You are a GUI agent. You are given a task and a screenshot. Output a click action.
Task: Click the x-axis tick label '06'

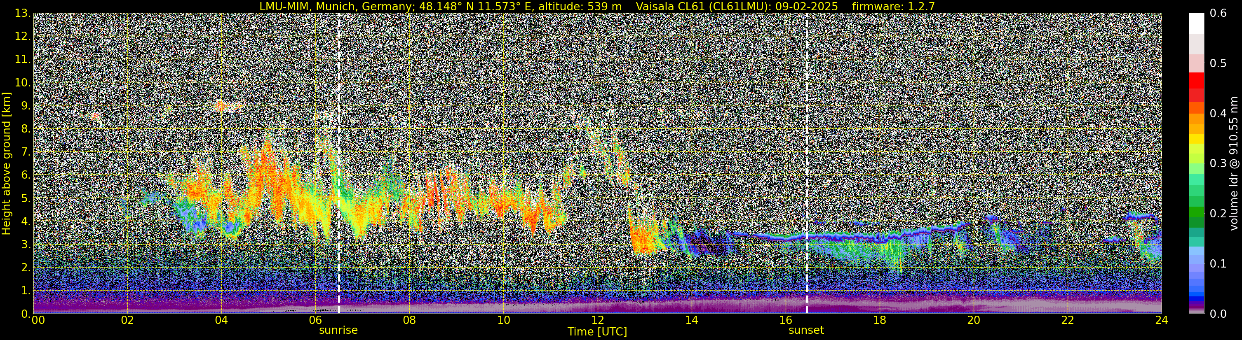(x=315, y=320)
